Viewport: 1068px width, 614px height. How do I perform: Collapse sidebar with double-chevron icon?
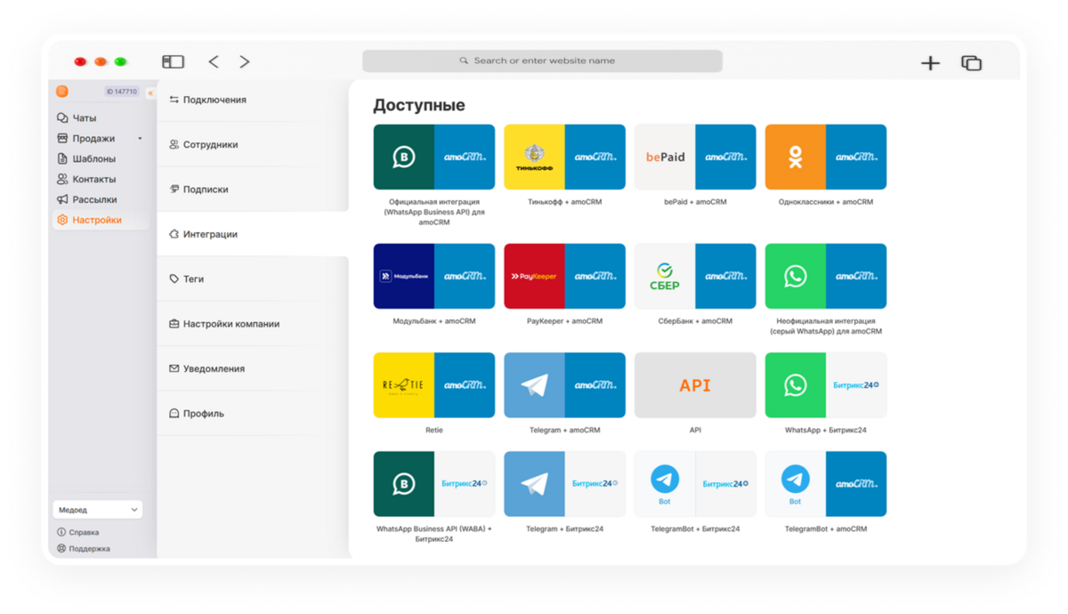click(150, 93)
